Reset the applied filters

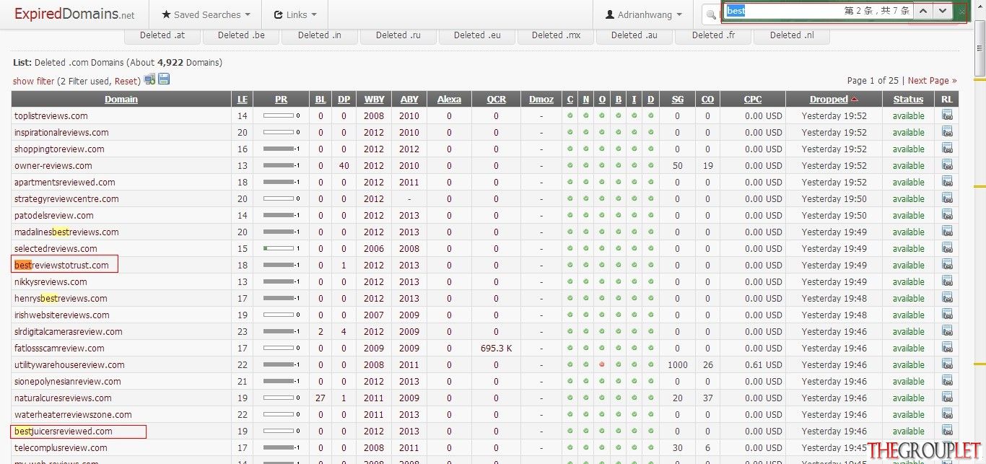127,81
